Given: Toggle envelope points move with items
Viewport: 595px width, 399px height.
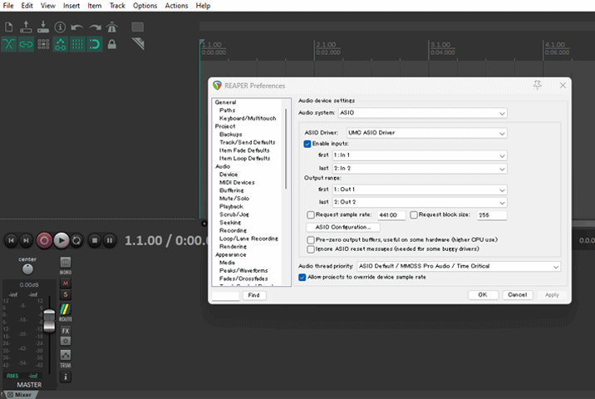Looking at the screenshot, I should 61,44.
